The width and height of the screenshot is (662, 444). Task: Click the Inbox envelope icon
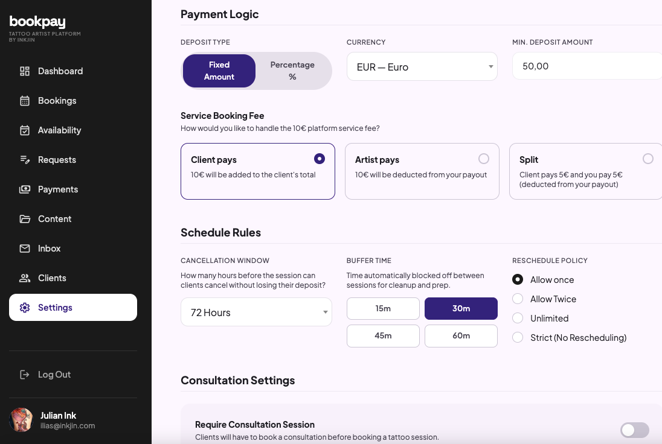tap(25, 249)
